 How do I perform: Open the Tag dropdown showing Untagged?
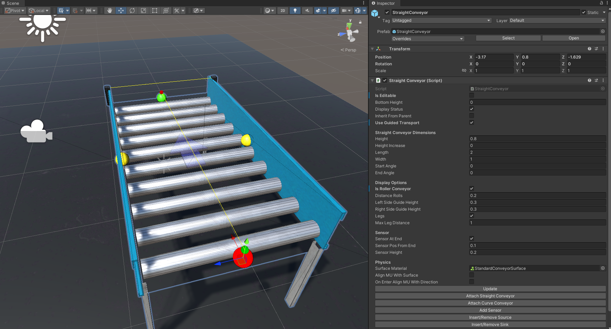[x=441, y=20]
